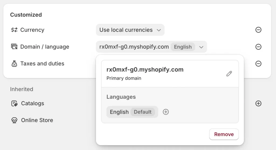Add Catalogs customization with plus icon

tap(258, 103)
